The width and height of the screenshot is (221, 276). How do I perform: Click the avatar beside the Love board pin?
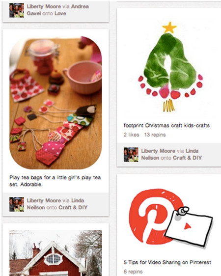point(17,10)
